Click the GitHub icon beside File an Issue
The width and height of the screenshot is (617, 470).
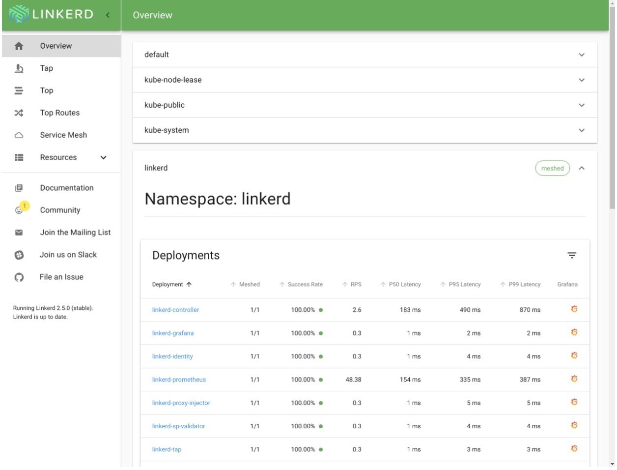point(19,277)
